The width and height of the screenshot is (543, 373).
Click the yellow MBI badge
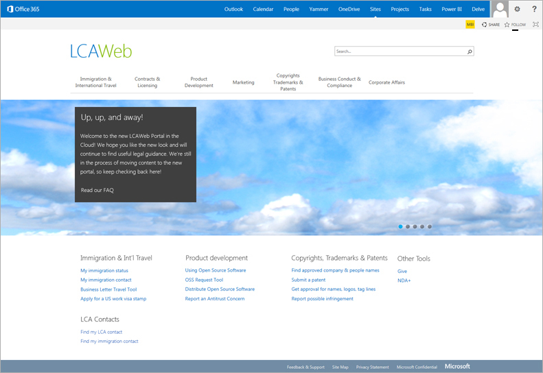(470, 24)
